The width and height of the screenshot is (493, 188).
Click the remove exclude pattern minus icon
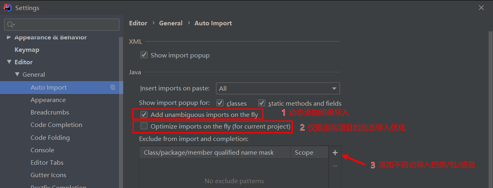click(335, 166)
